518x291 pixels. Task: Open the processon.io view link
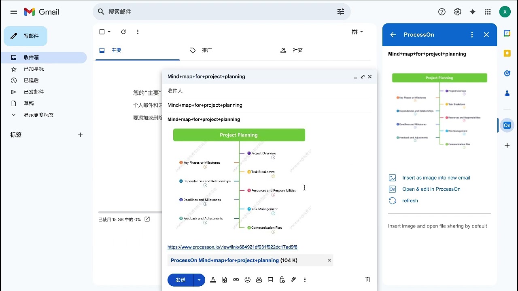[x=232, y=247]
